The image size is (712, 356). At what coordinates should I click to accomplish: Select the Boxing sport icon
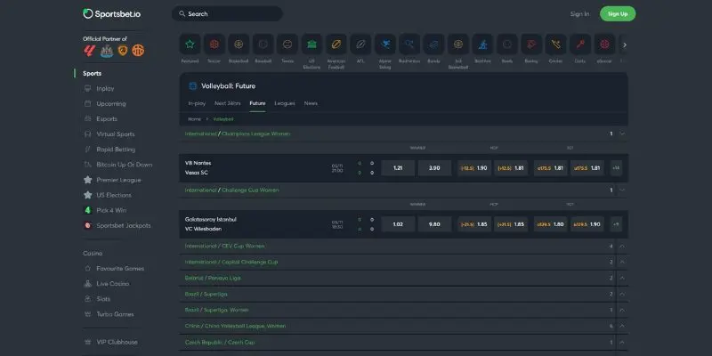[531, 44]
